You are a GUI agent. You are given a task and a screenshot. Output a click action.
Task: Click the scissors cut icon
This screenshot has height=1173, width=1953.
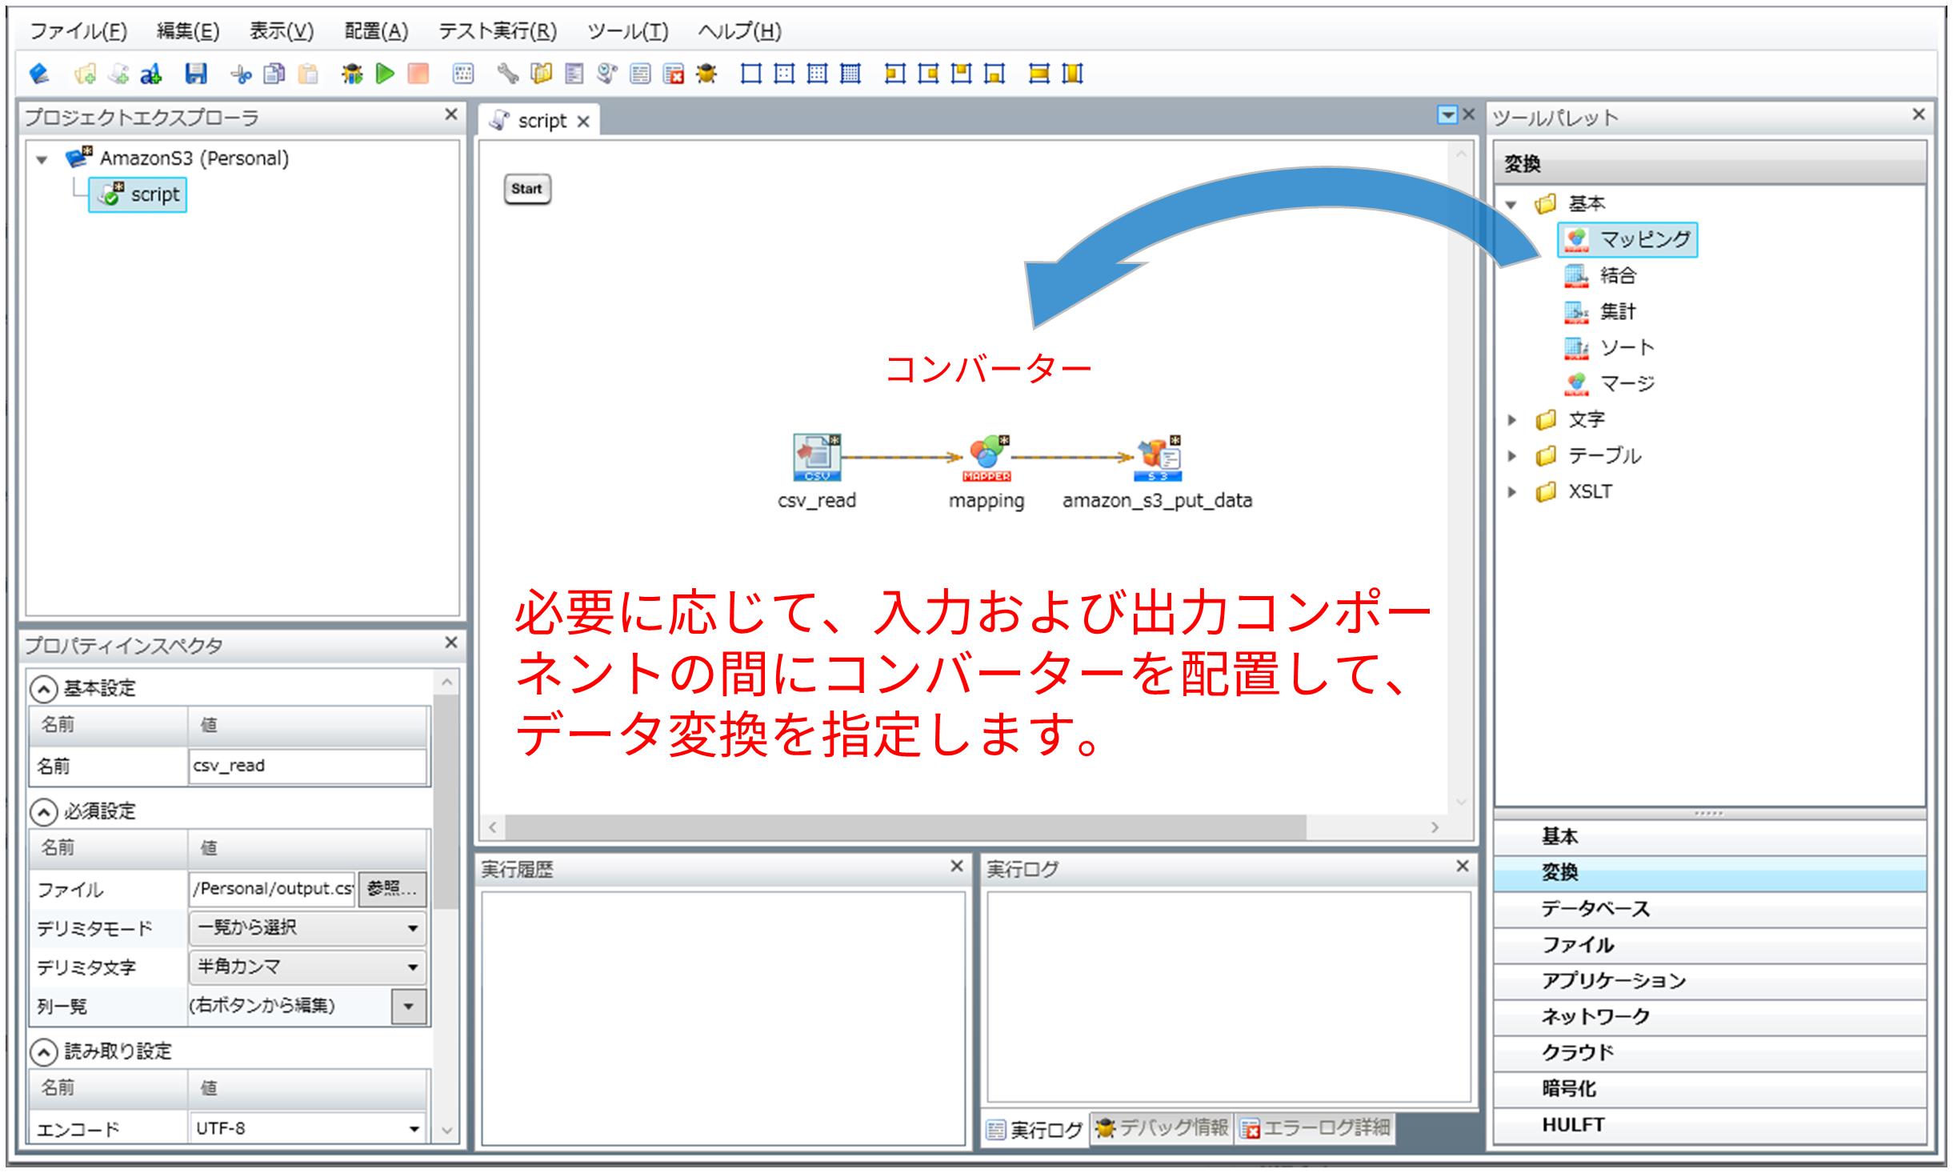[x=240, y=74]
